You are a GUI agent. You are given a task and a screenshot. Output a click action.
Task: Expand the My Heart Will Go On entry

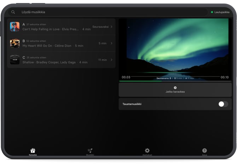click(111, 43)
